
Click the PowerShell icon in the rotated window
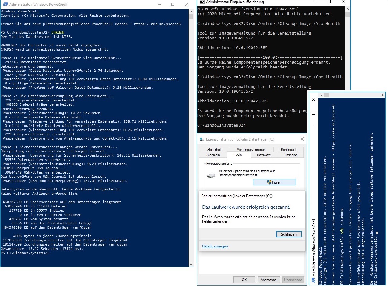[314, 280]
